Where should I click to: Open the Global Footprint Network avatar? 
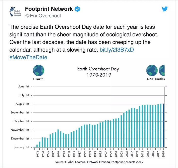click(x=14, y=12)
